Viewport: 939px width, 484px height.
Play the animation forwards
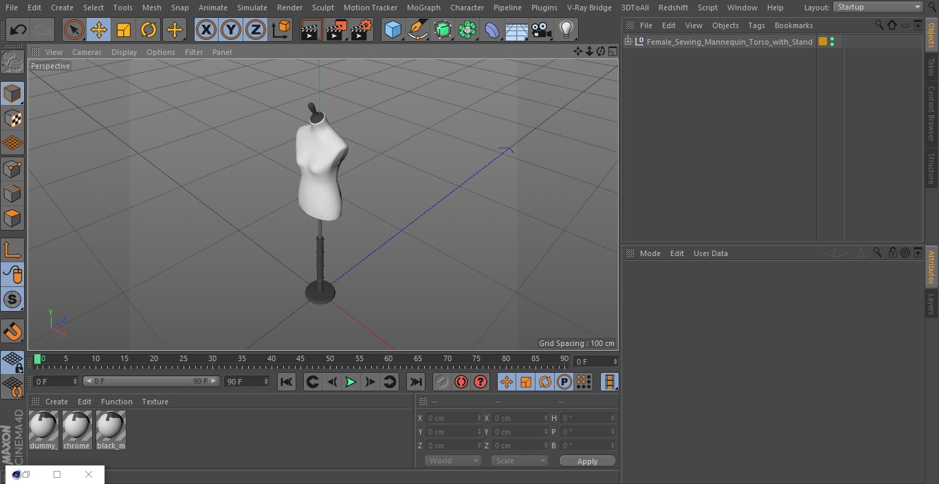[x=351, y=382]
